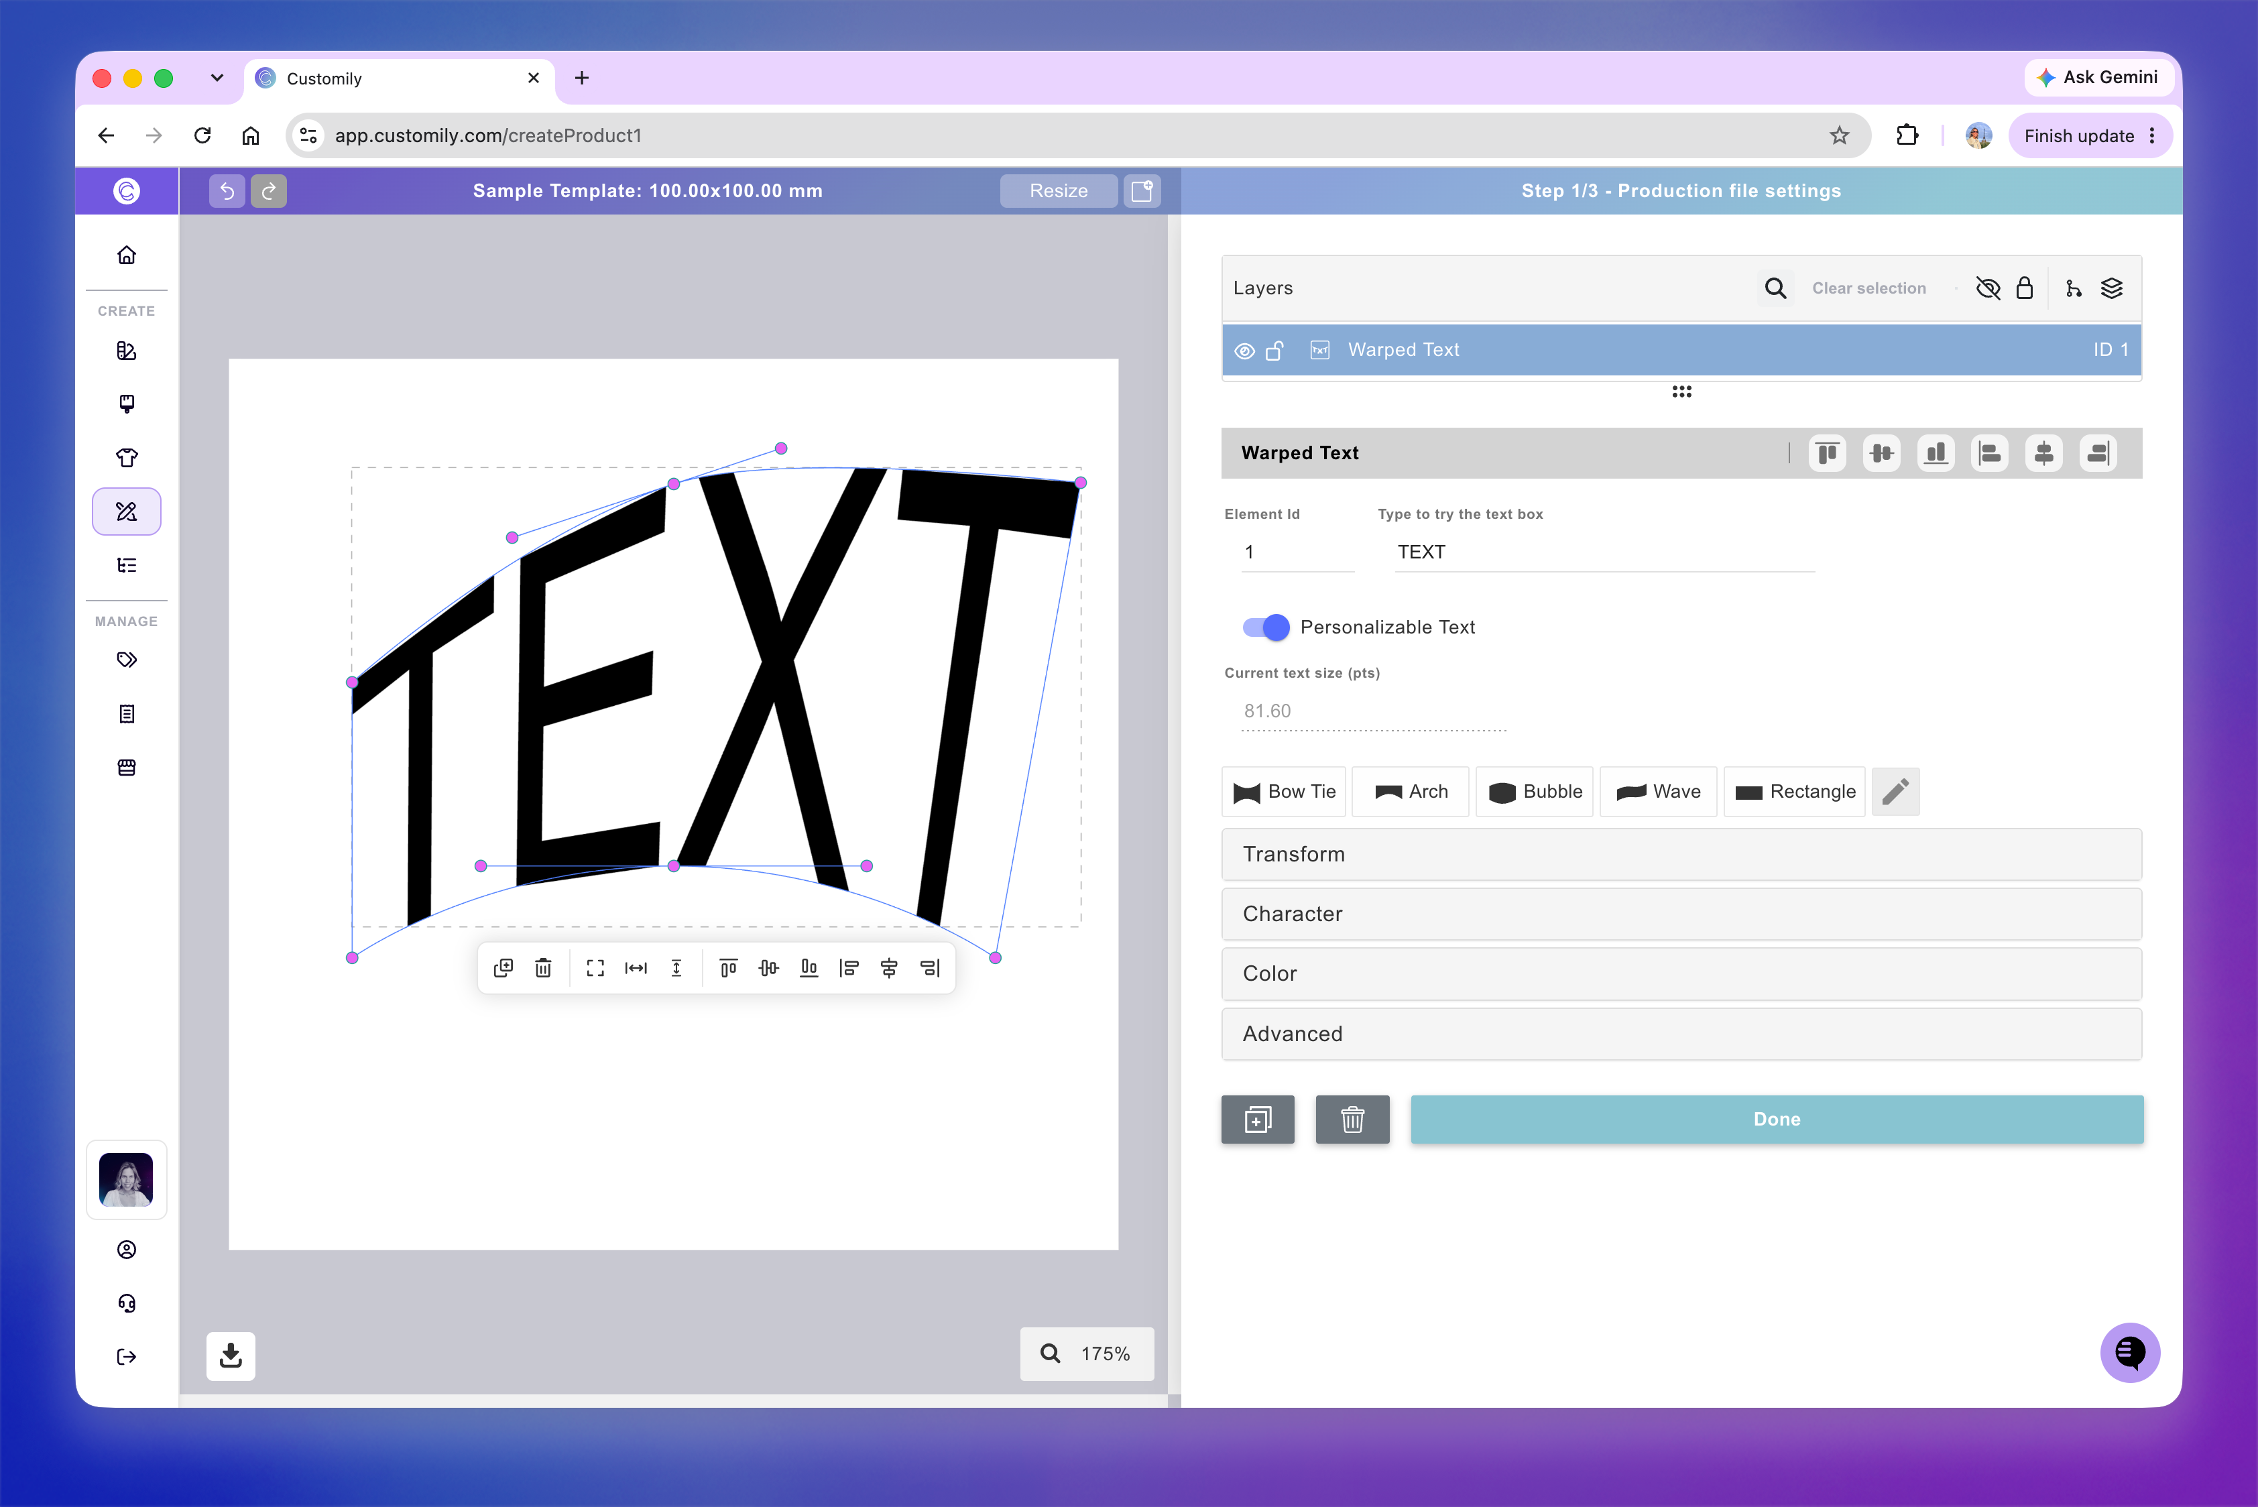Click the undo arrow in header

point(227,191)
